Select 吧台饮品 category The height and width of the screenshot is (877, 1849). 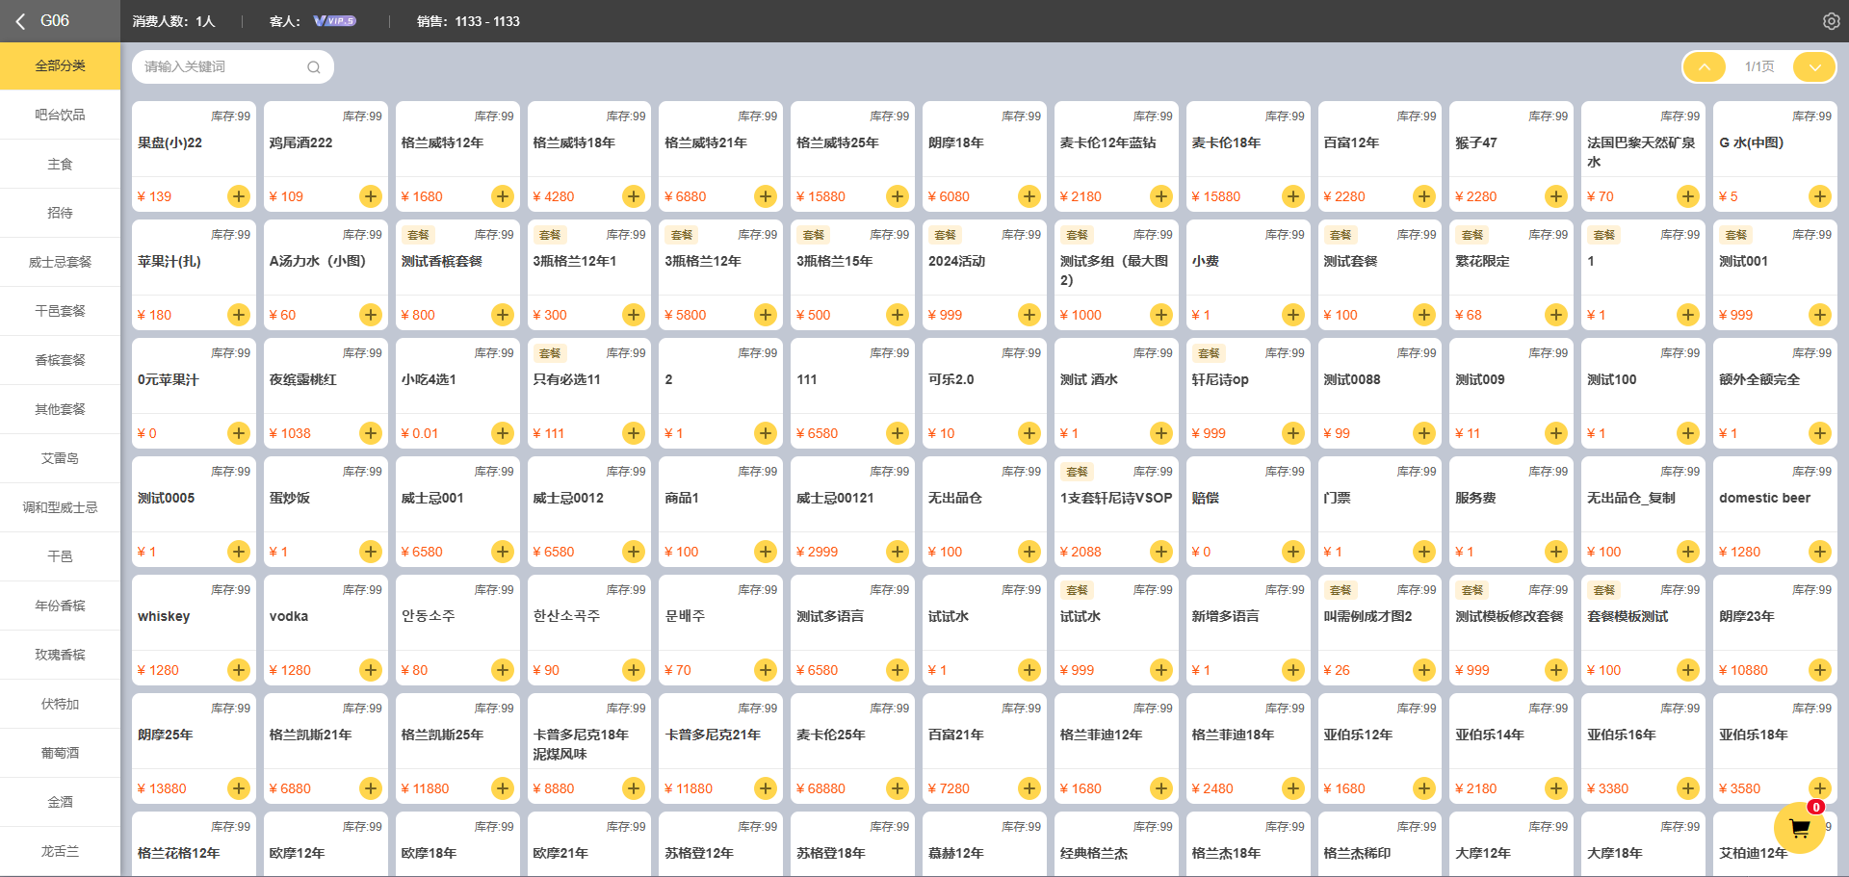(x=60, y=115)
